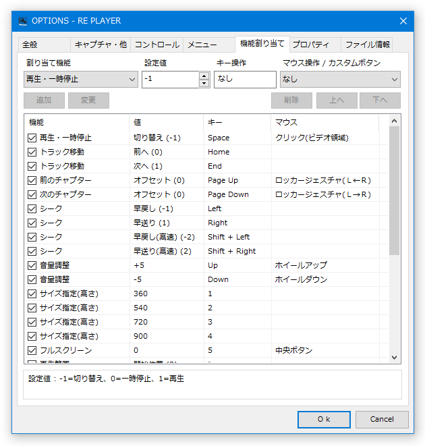
Task: Toggle the 音量調整 -5 row checkbox
Action: (x=32, y=279)
